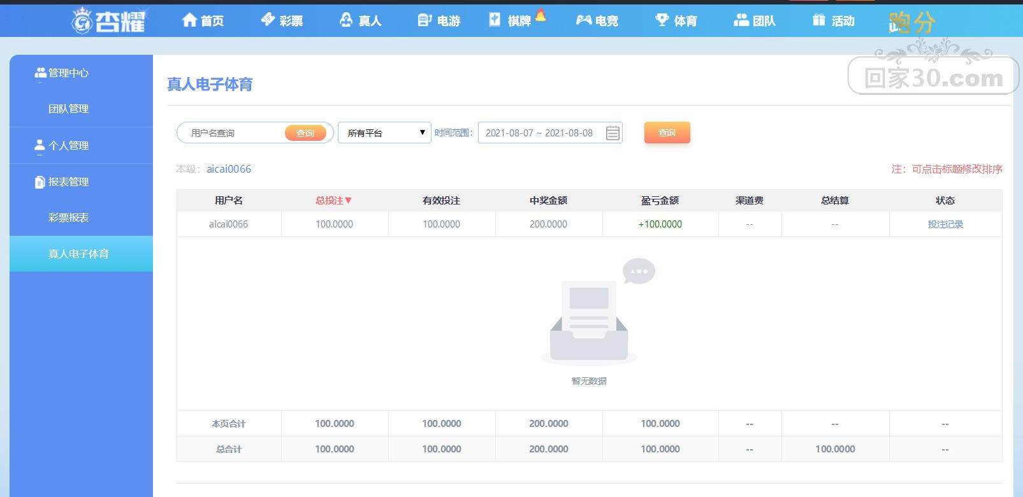
Task: Click the 杏耀 site logo
Action: tap(108, 20)
